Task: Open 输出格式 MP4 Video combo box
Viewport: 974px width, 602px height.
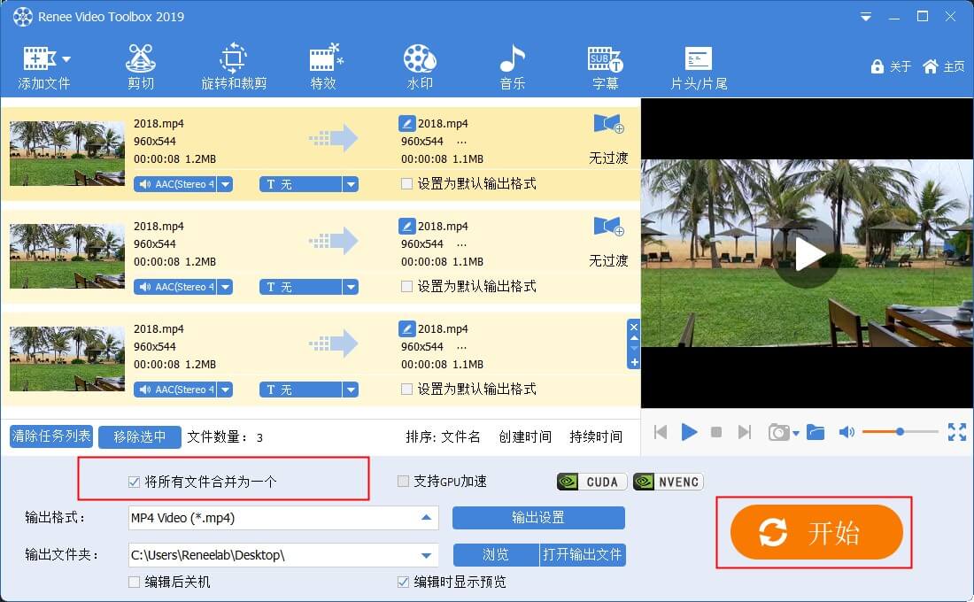Action: (283, 518)
